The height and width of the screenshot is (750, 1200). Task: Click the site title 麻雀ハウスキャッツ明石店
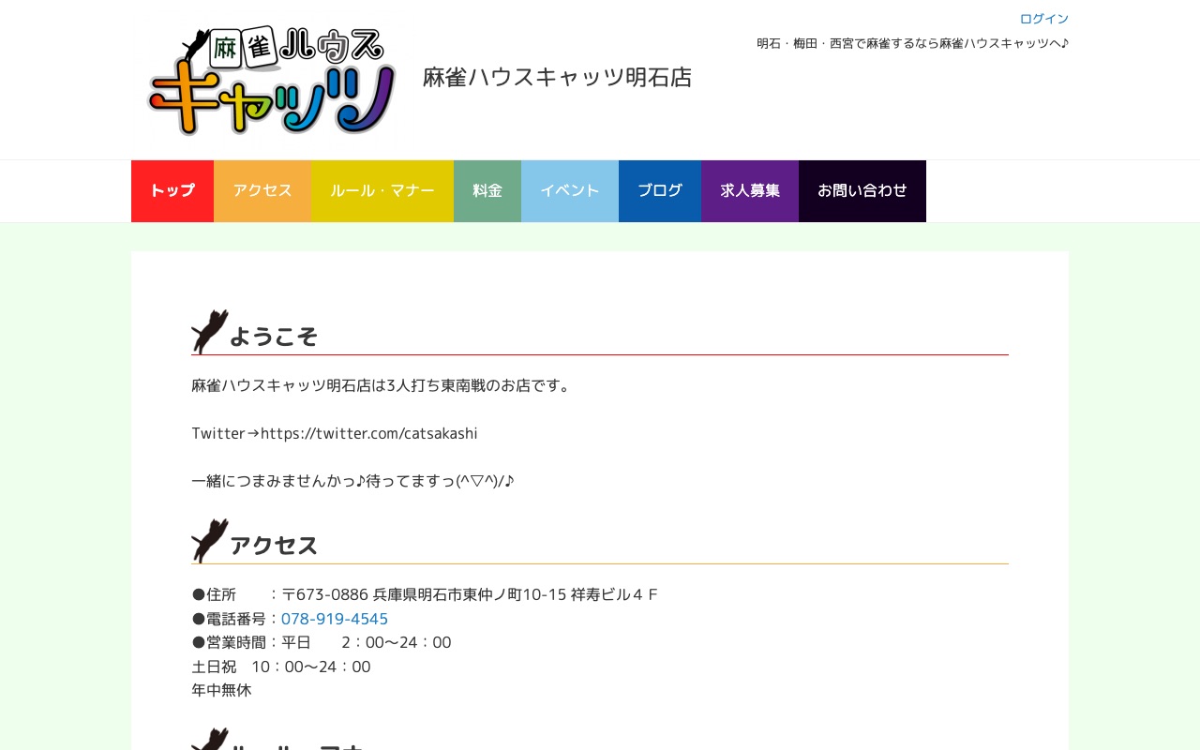coord(557,78)
